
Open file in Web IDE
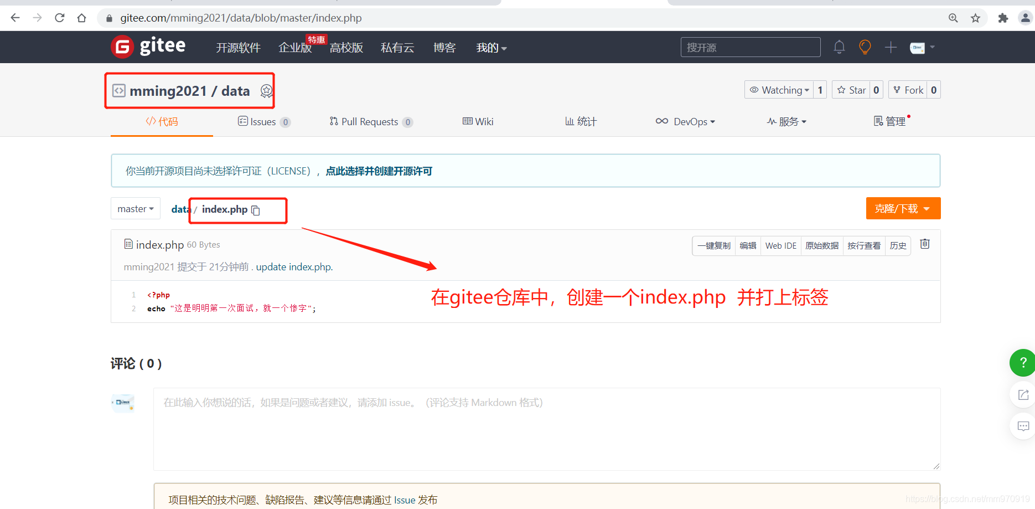pyautogui.click(x=781, y=246)
